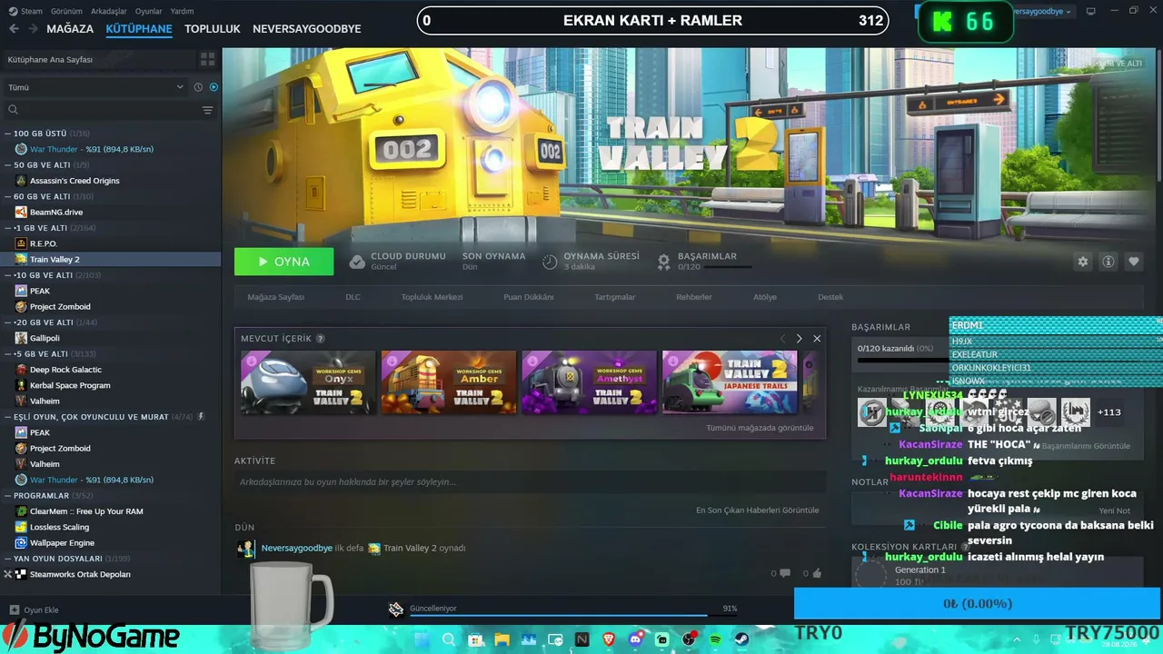This screenshot has height=654, width=1163.
Task: Open the TOPLULUK tab
Action: click(213, 29)
